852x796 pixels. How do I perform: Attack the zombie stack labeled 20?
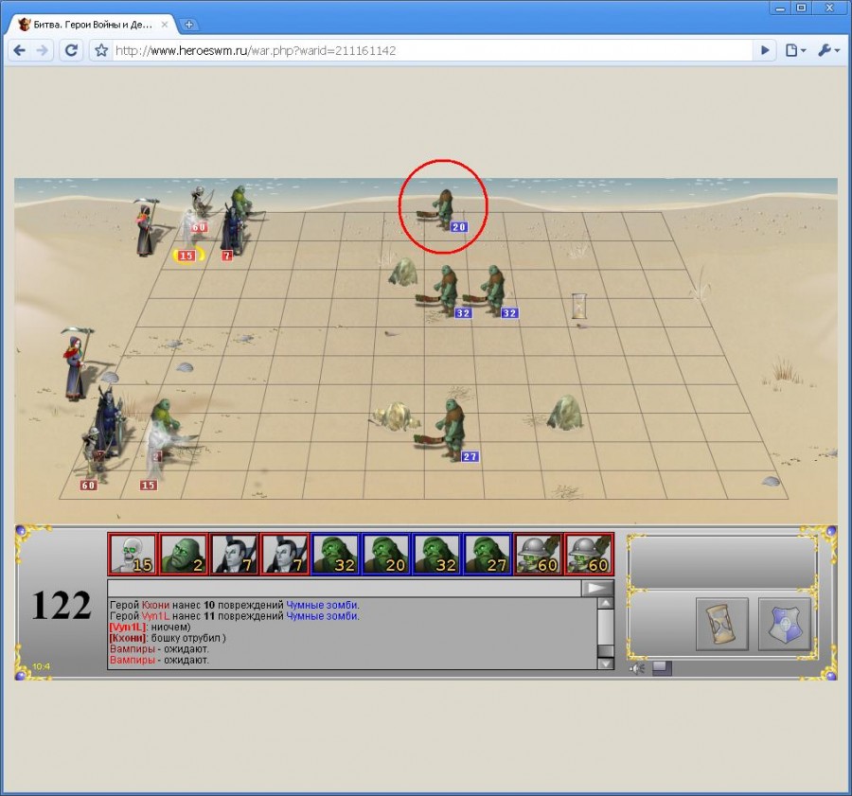pyautogui.click(x=444, y=211)
